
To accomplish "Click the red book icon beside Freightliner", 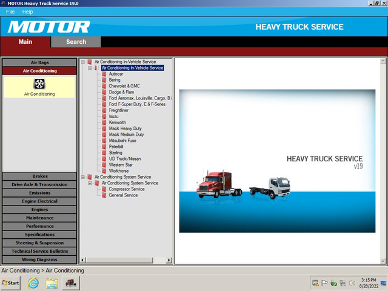I will click(104, 110).
